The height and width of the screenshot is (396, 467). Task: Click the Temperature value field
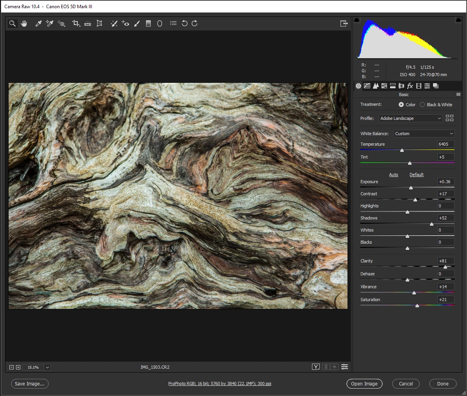[446, 144]
